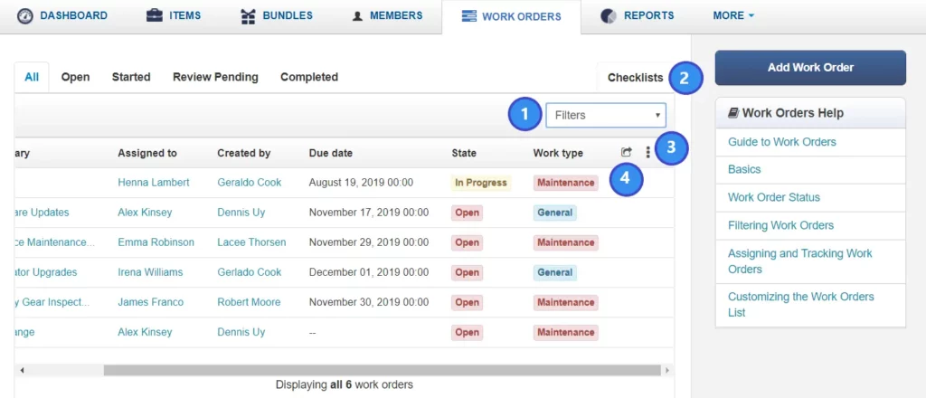The image size is (926, 398).
Task: Open the Bundles navigation tab
Action: pos(277,16)
